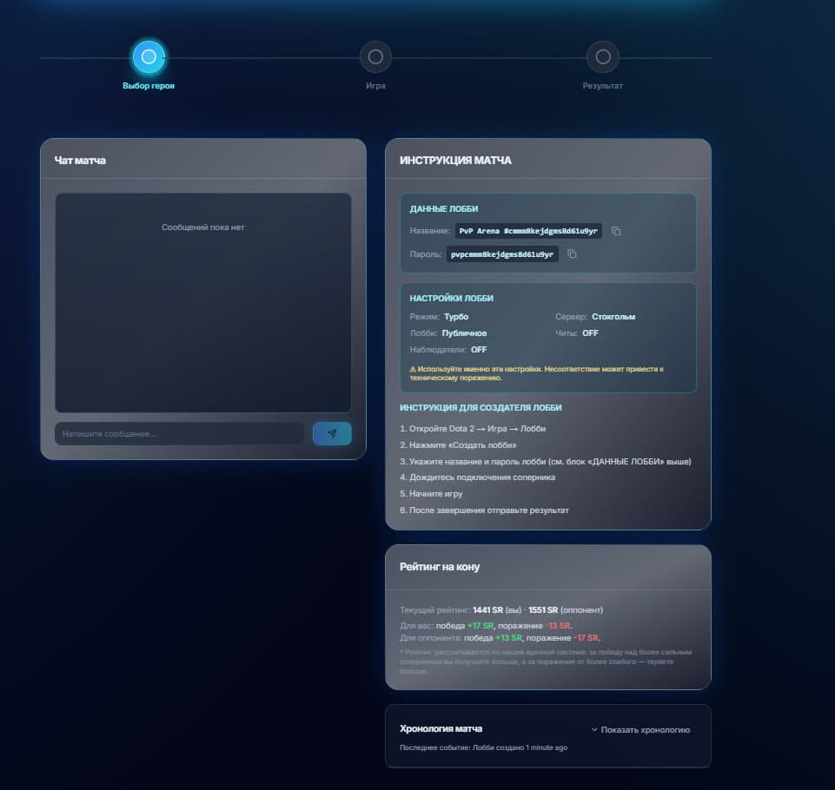Click the 'Результат' step label

click(x=603, y=86)
